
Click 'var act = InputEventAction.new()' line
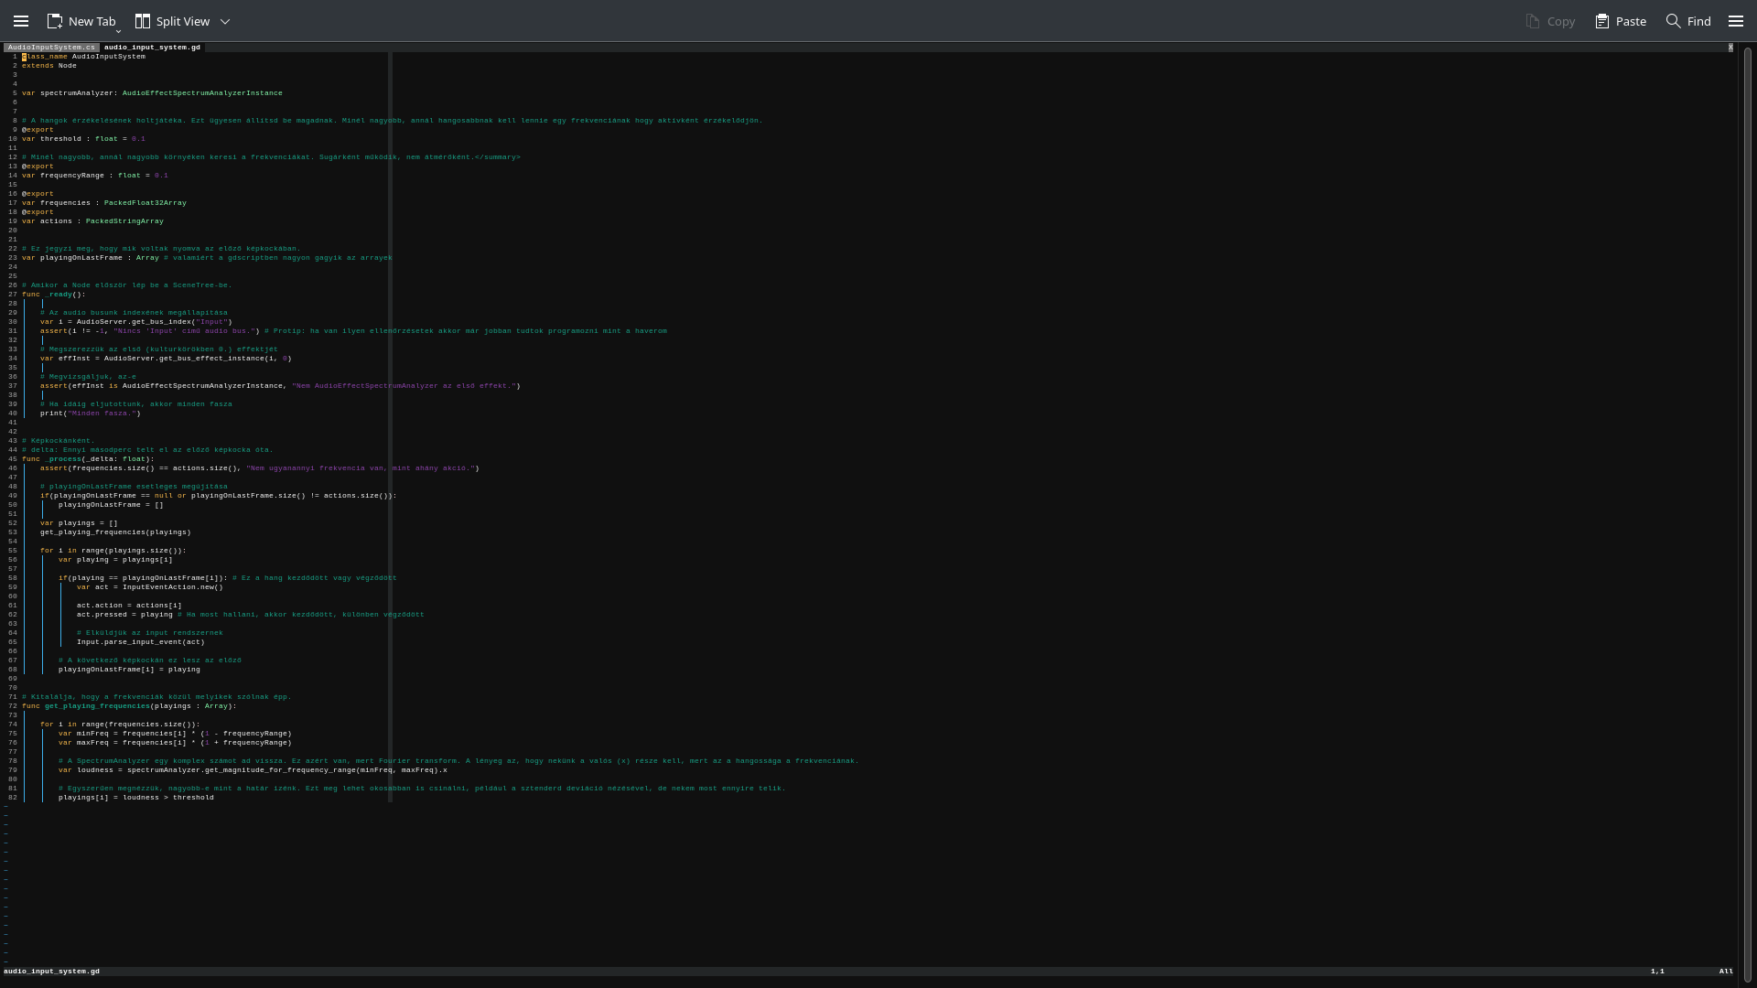tap(150, 586)
